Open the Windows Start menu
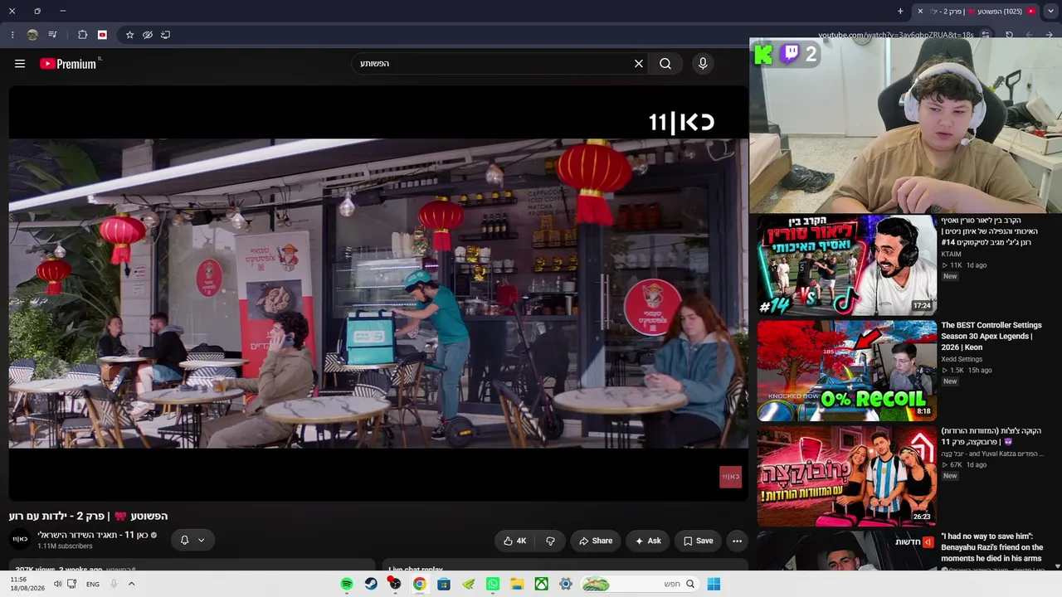The height and width of the screenshot is (597, 1062). (714, 585)
